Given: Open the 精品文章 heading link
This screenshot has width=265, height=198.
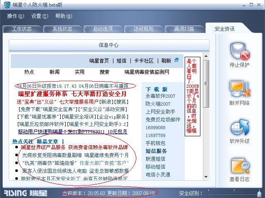Looking at the screenshot, I should pyautogui.click(x=47, y=141).
